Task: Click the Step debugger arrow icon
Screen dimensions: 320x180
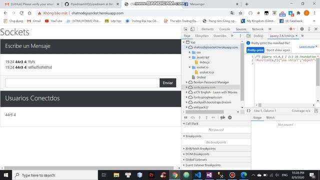Action: tap(213, 117)
